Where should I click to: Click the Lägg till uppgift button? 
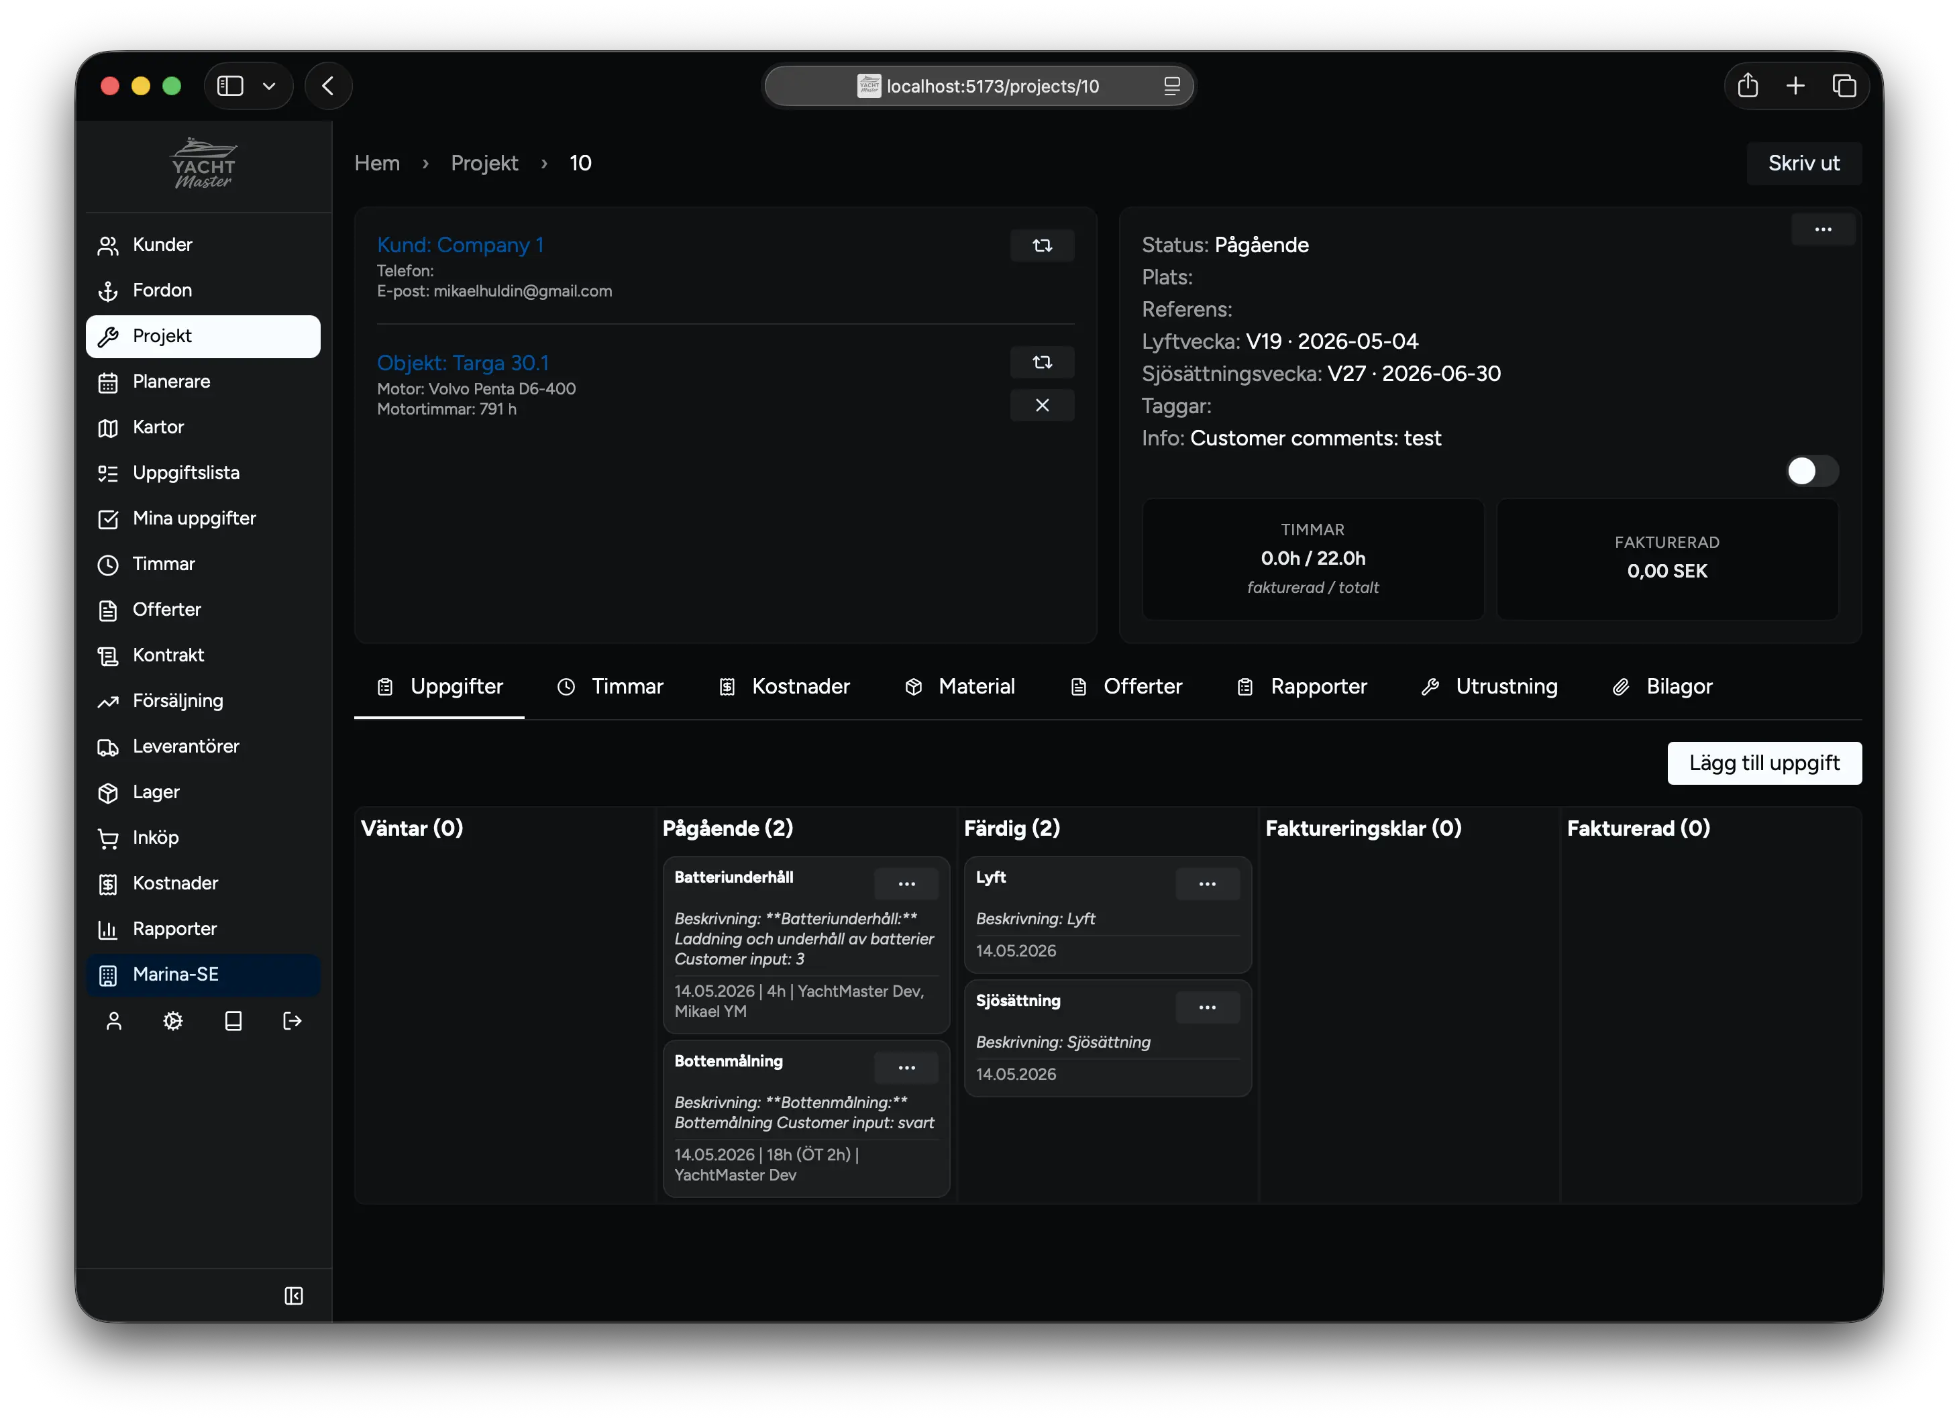coord(1764,763)
